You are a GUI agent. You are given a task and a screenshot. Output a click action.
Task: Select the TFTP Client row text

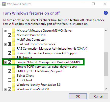[x=24, y=80]
